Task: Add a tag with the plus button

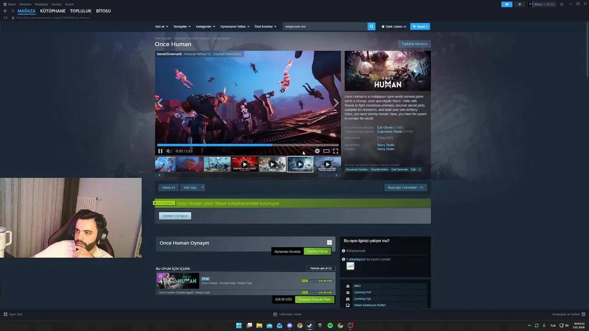Action: [420, 169]
